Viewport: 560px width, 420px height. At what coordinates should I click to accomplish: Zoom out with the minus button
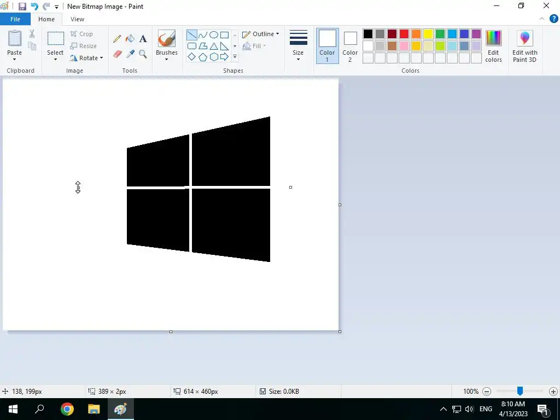click(x=486, y=392)
